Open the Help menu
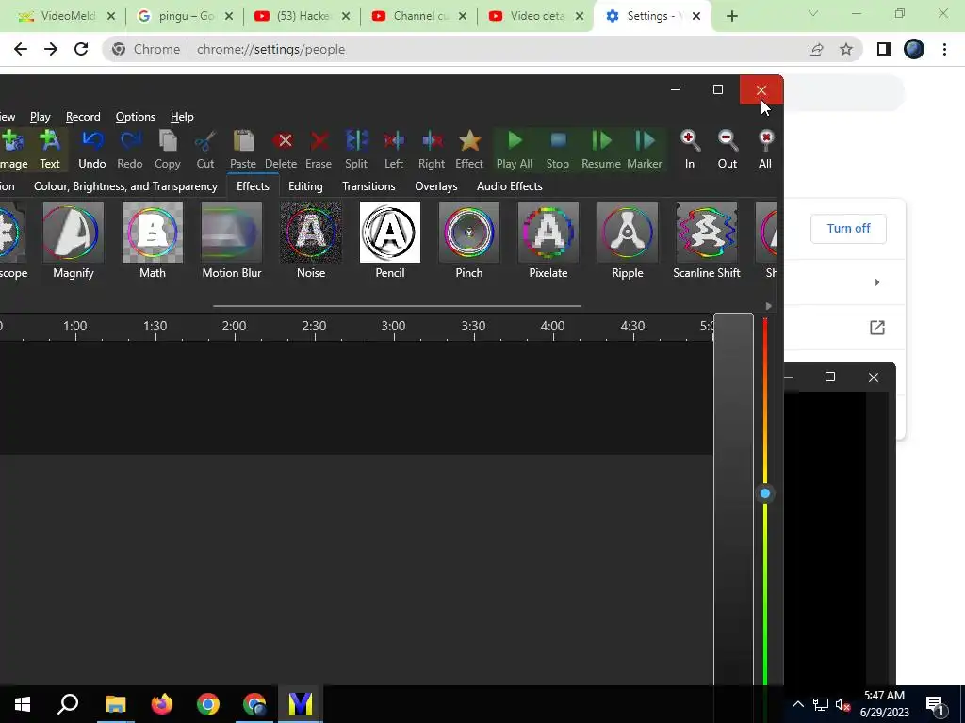This screenshot has width=965, height=723. pos(182,117)
